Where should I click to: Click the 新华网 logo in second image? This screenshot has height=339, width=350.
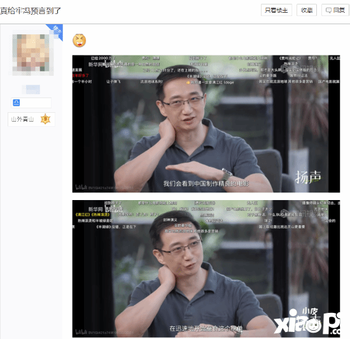95,209
